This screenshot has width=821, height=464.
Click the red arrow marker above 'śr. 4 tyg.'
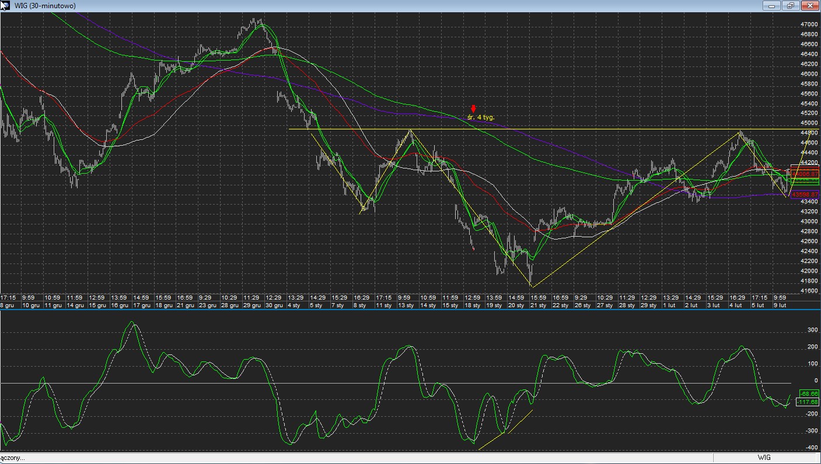[x=473, y=109]
